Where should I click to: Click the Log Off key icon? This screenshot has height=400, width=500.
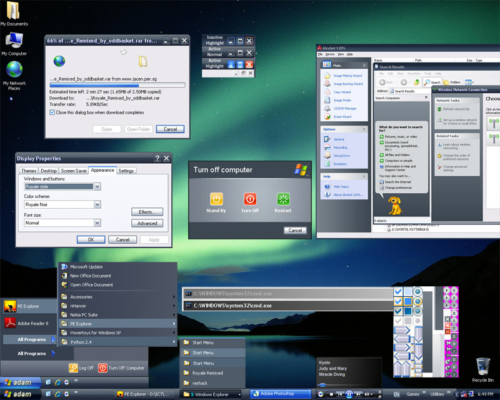pyautogui.click(x=73, y=367)
